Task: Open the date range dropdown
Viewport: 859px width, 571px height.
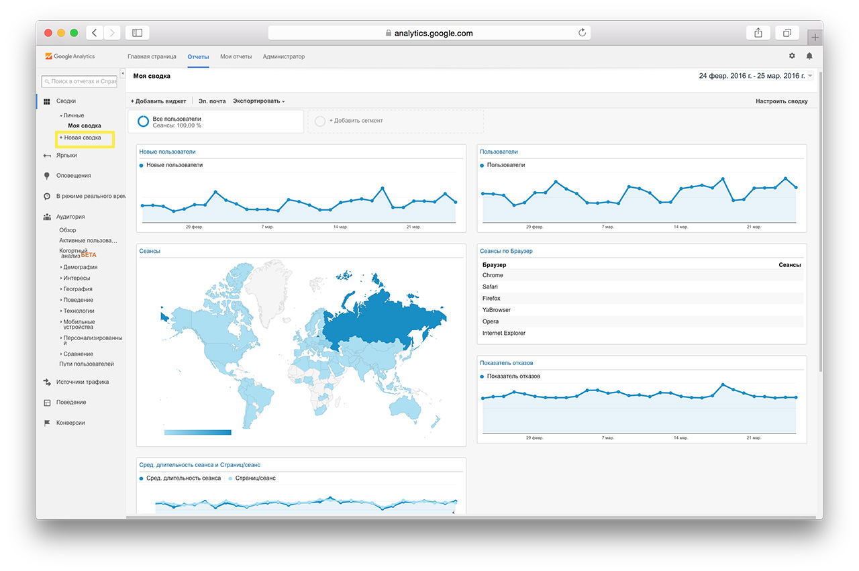Action: tap(810, 76)
